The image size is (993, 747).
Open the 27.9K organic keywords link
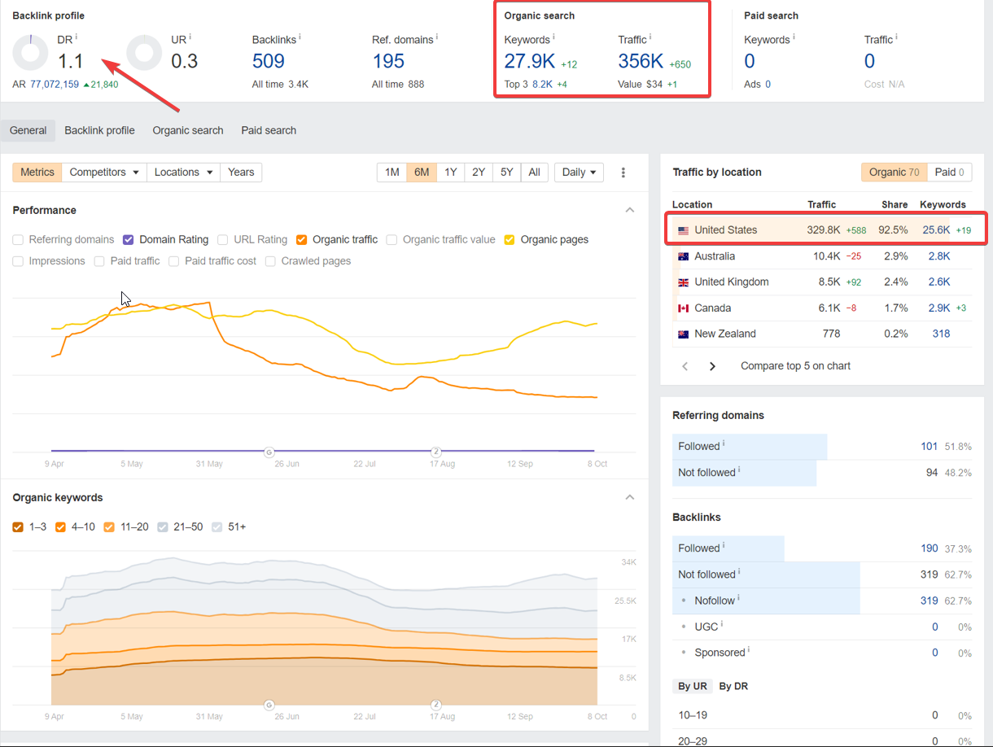[529, 61]
